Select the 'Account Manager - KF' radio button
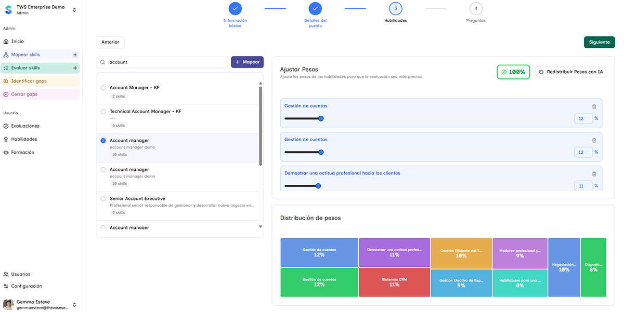 coord(103,88)
